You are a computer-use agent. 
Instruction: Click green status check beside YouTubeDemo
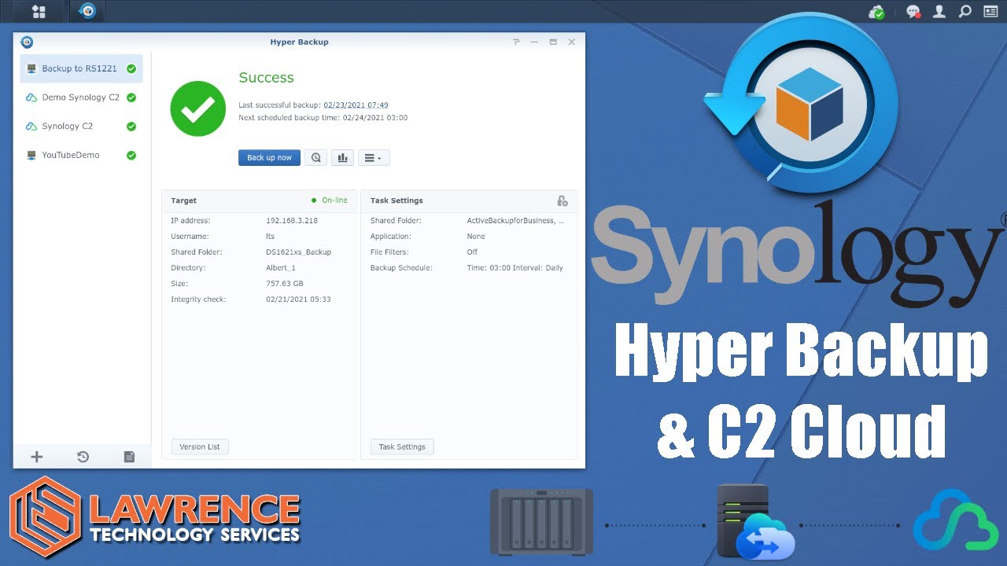pyautogui.click(x=131, y=155)
